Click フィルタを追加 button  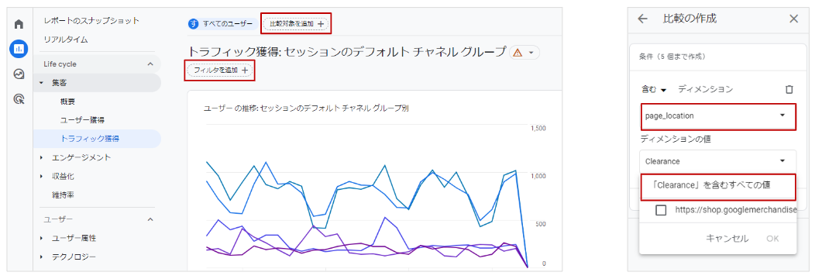(220, 70)
